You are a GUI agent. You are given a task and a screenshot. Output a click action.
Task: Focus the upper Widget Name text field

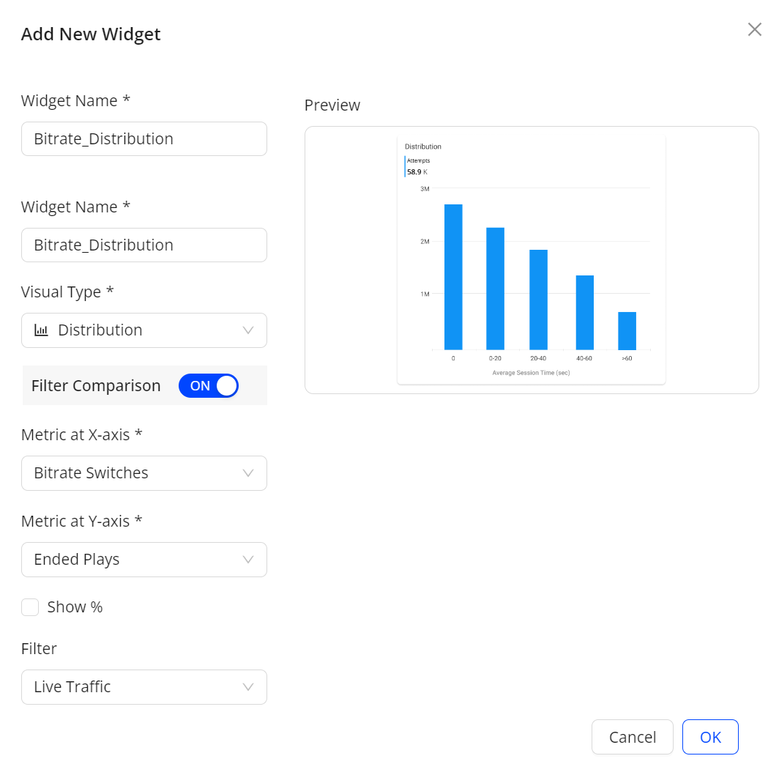coord(143,139)
